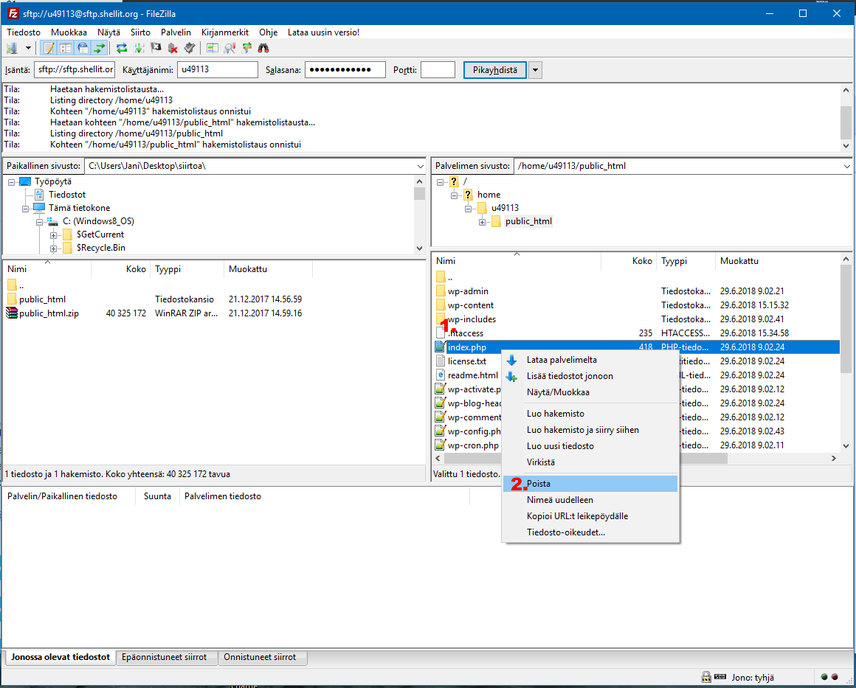The width and height of the screenshot is (856, 688).
Task: Collapse the Tämä tietokone tree node
Action: coord(26,209)
